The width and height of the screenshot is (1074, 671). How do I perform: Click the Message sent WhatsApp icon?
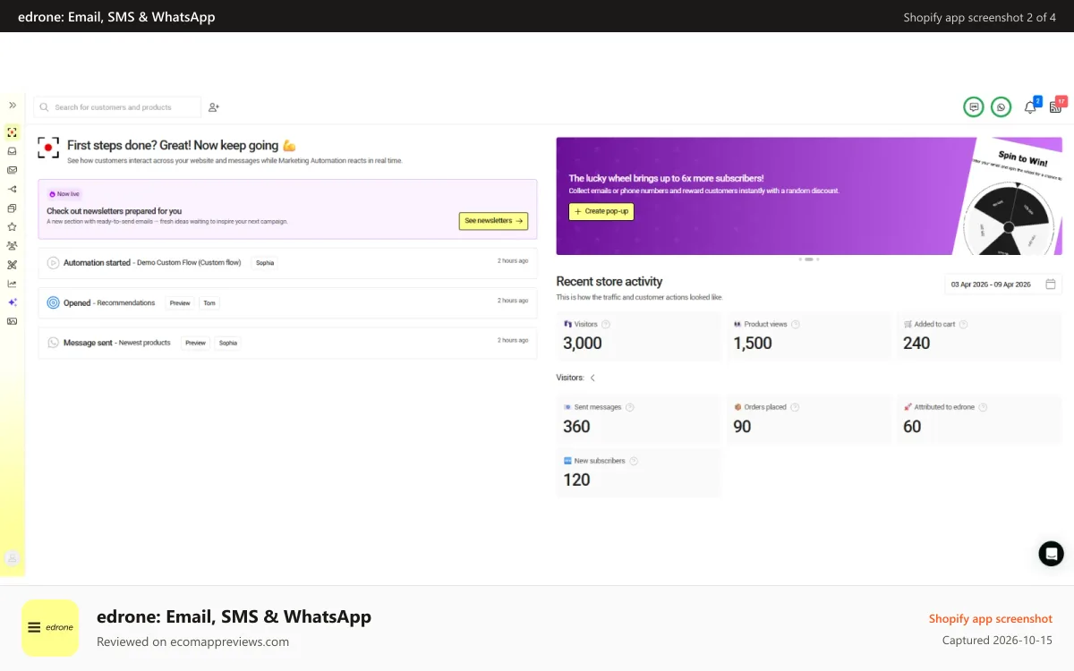point(54,343)
